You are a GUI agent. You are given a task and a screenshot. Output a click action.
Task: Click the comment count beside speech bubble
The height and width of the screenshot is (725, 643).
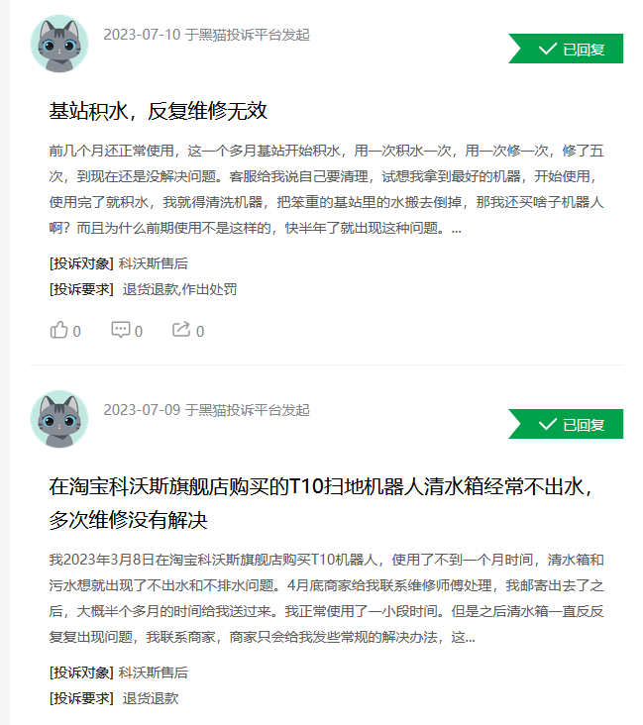[139, 332]
